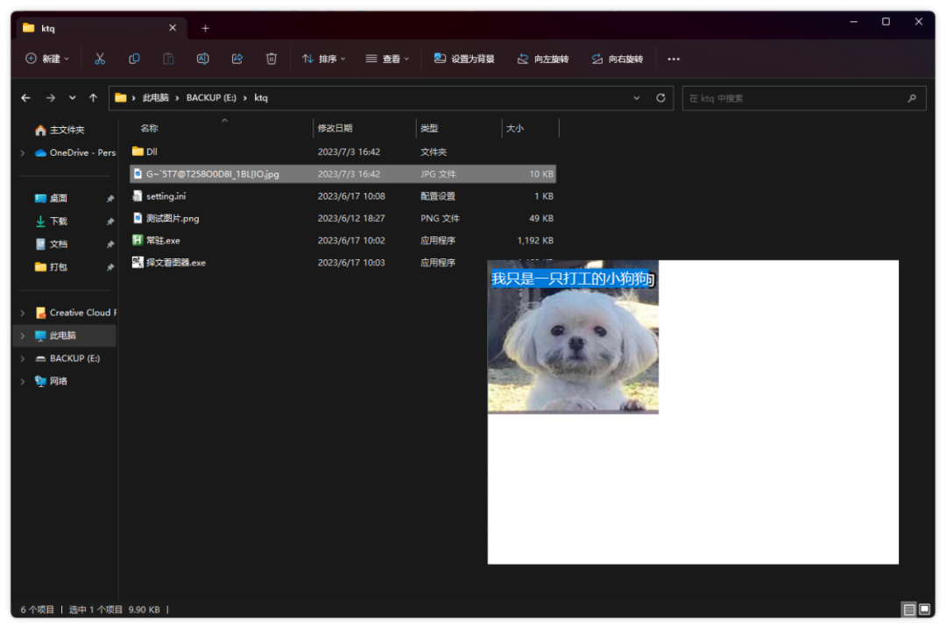Open recent locations chevron dropdown
The image size is (946, 628).
pos(73,98)
